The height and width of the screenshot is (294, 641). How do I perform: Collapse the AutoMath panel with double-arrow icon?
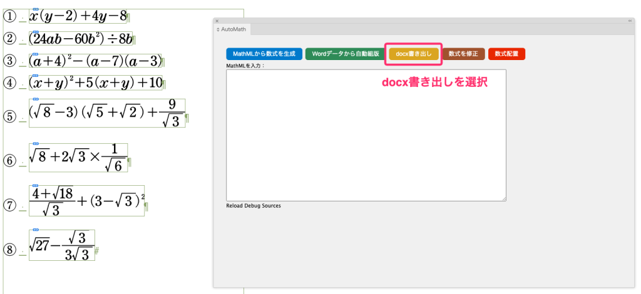[x=630, y=21]
